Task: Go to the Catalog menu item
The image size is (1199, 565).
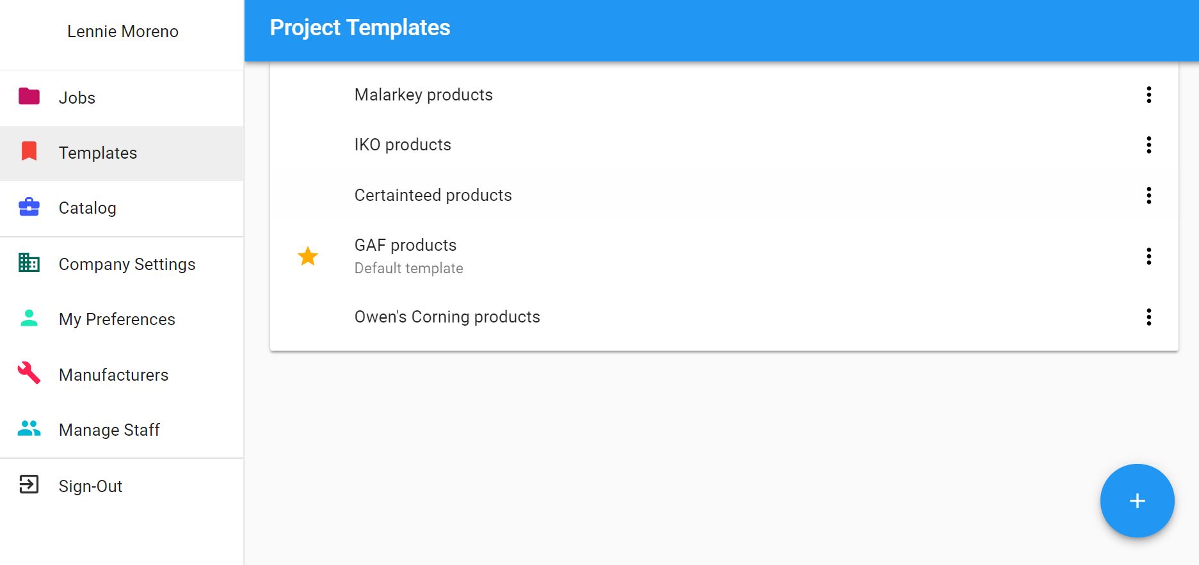Action: [x=88, y=208]
